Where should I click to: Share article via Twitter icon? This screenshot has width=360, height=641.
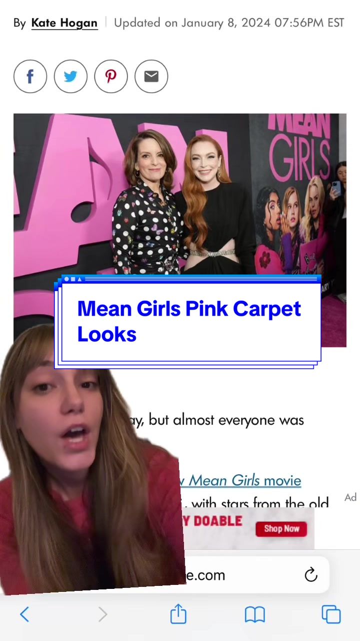click(x=70, y=76)
